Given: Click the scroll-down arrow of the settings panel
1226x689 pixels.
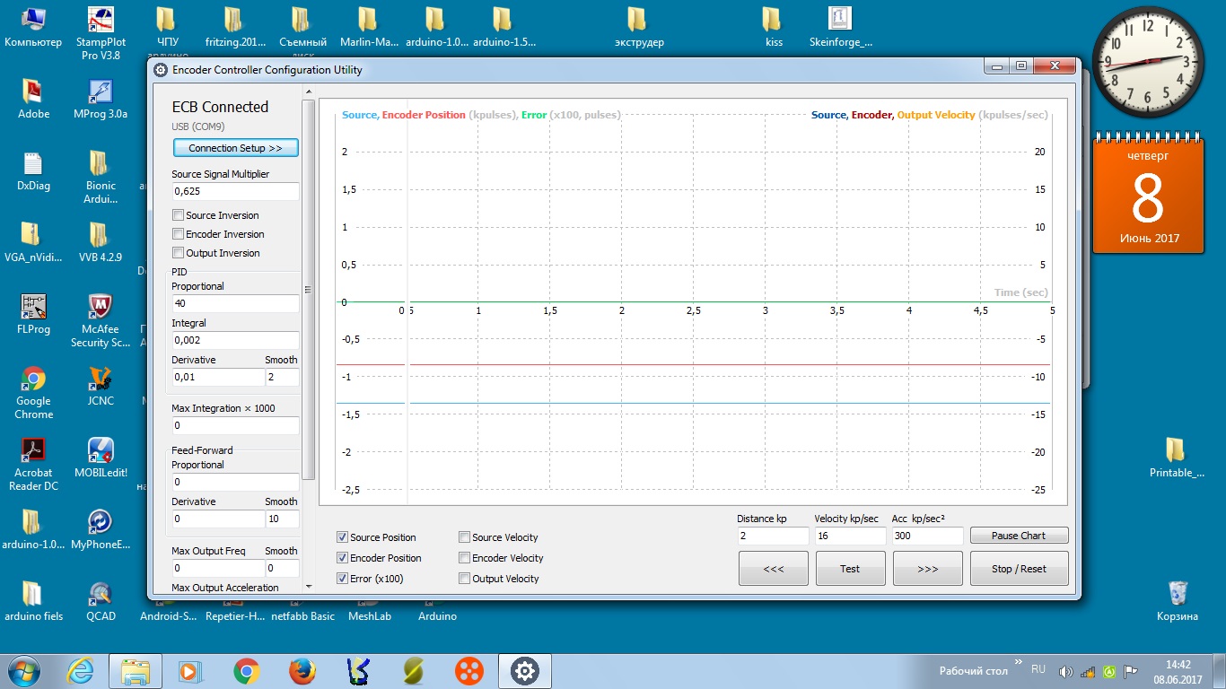Looking at the screenshot, I should [309, 586].
